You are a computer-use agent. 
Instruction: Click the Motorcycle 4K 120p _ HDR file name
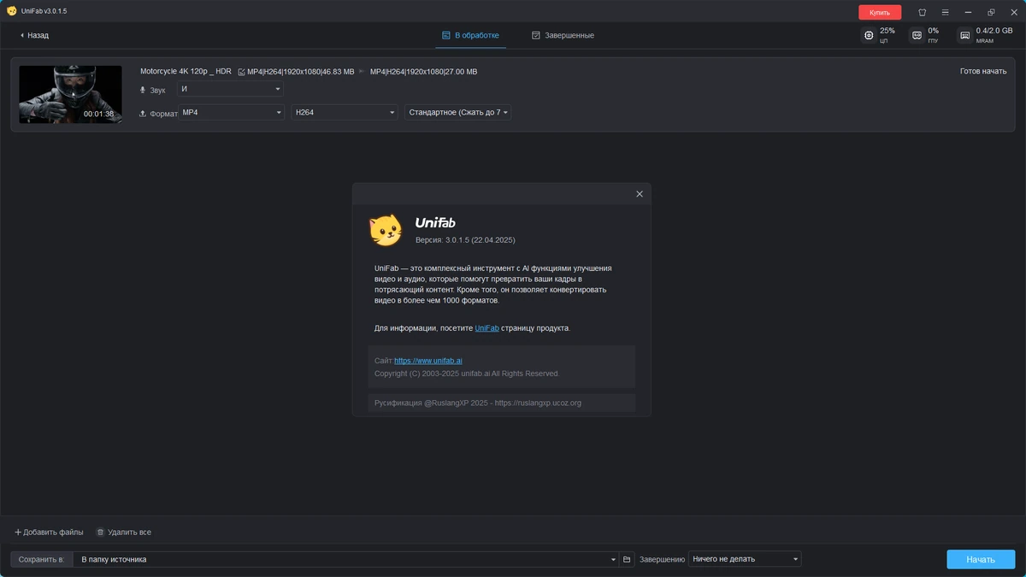[186, 71]
